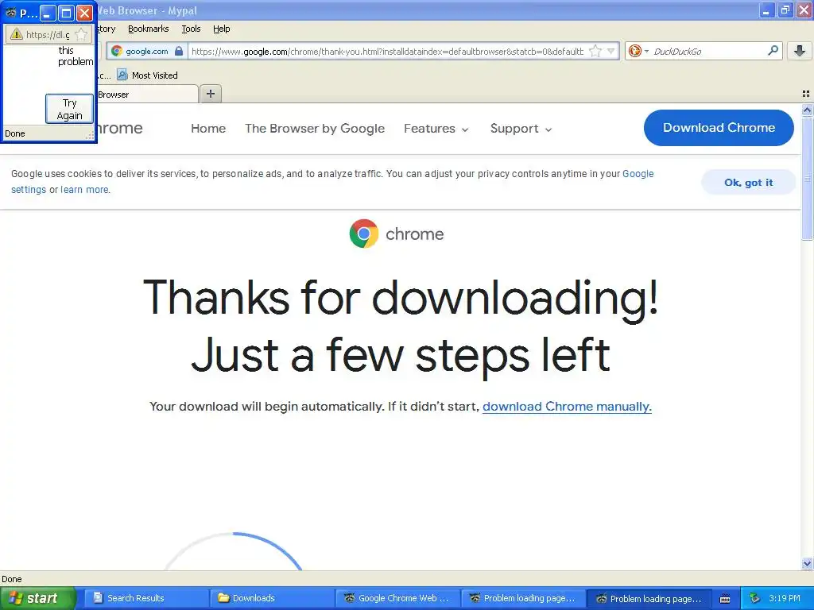The image size is (814, 610).
Task: Open the Tools menu
Action: pyautogui.click(x=191, y=29)
